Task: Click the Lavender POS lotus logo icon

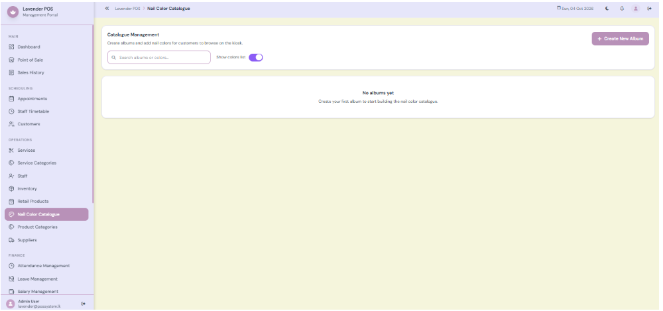Action: 13,12
